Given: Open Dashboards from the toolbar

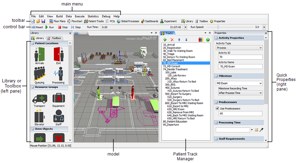Looking at the screenshot, I should pos(150,21).
